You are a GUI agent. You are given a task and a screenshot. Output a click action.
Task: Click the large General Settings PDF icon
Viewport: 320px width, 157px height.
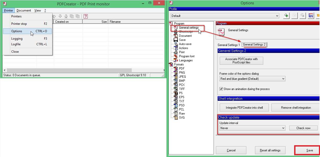point(221,32)
